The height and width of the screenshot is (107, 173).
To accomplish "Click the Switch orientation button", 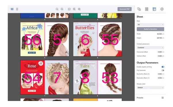I will (x=150, y=29).
